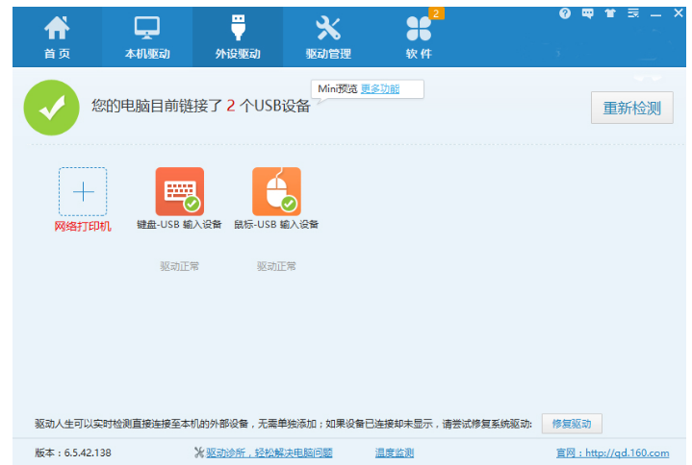Viewport: 692px width, 465px height.
Task: Open the 驱动管理 tab
Action: 328,37
